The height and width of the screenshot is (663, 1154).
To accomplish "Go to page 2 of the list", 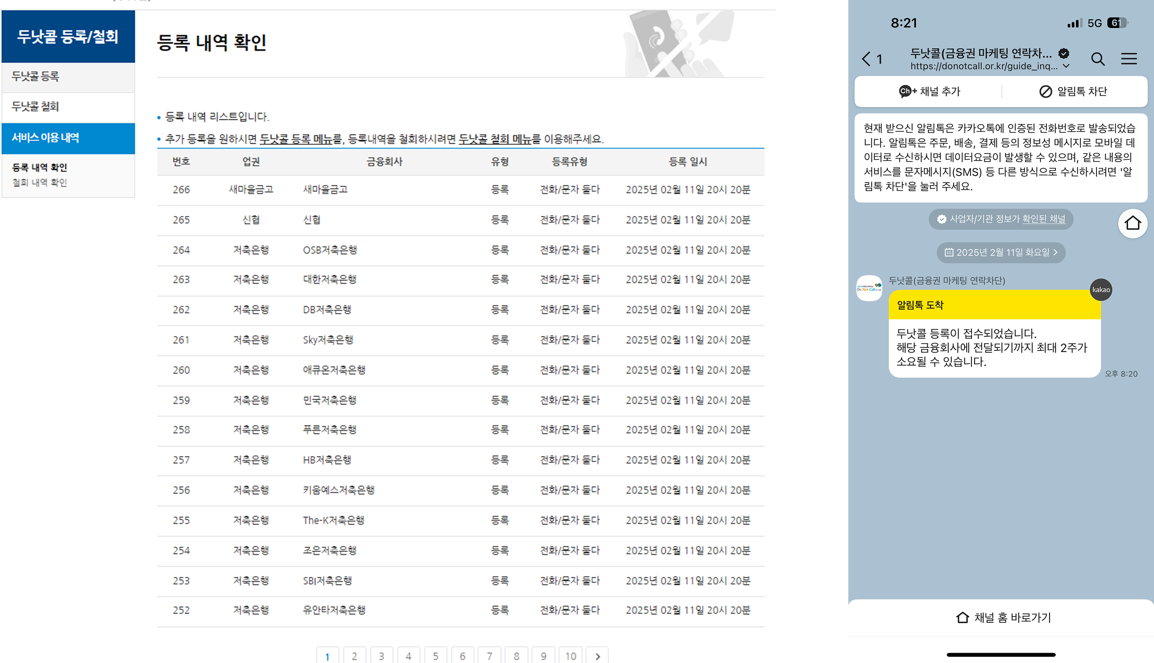I will (x=354, y=656).
